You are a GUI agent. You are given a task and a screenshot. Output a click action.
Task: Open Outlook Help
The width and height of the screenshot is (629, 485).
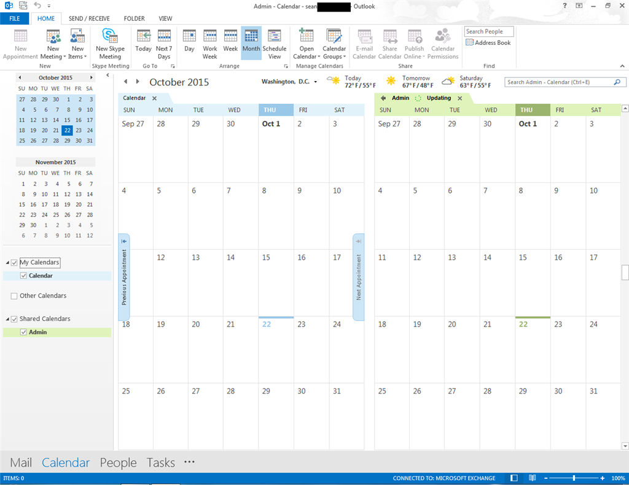(565, 6)
